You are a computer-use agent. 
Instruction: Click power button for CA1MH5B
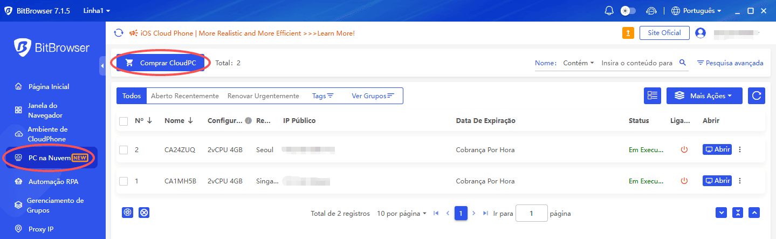coord(684,181)
